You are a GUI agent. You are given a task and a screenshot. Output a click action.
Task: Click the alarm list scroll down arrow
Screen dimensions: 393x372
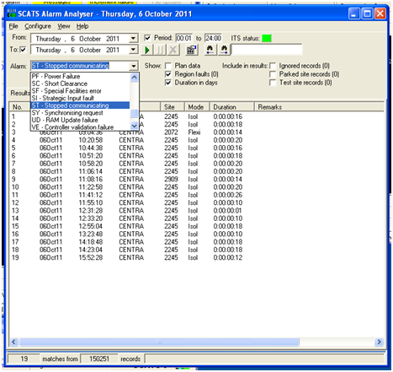click(135, 126)
